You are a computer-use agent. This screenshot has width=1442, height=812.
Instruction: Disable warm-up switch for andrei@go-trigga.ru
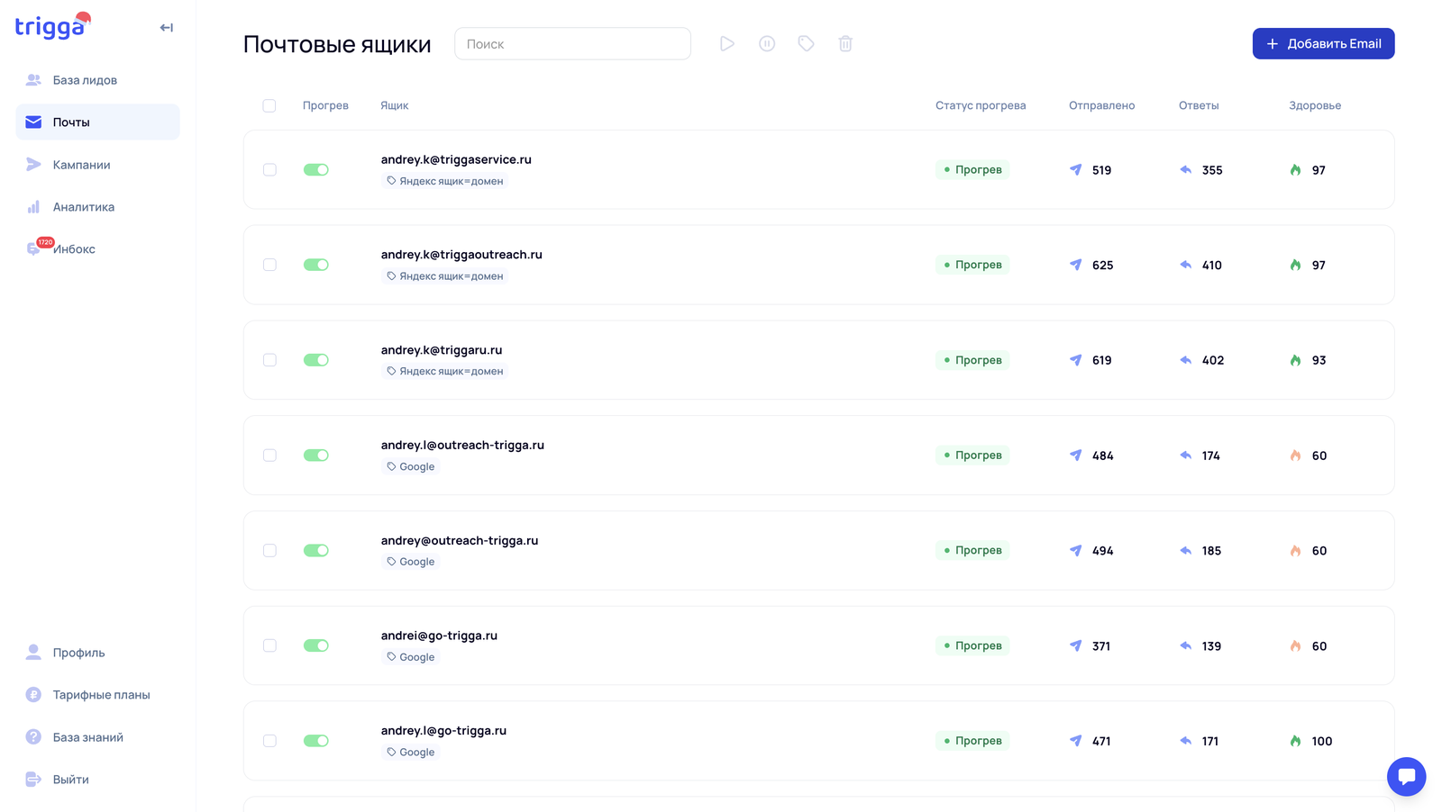coord(316,645)
